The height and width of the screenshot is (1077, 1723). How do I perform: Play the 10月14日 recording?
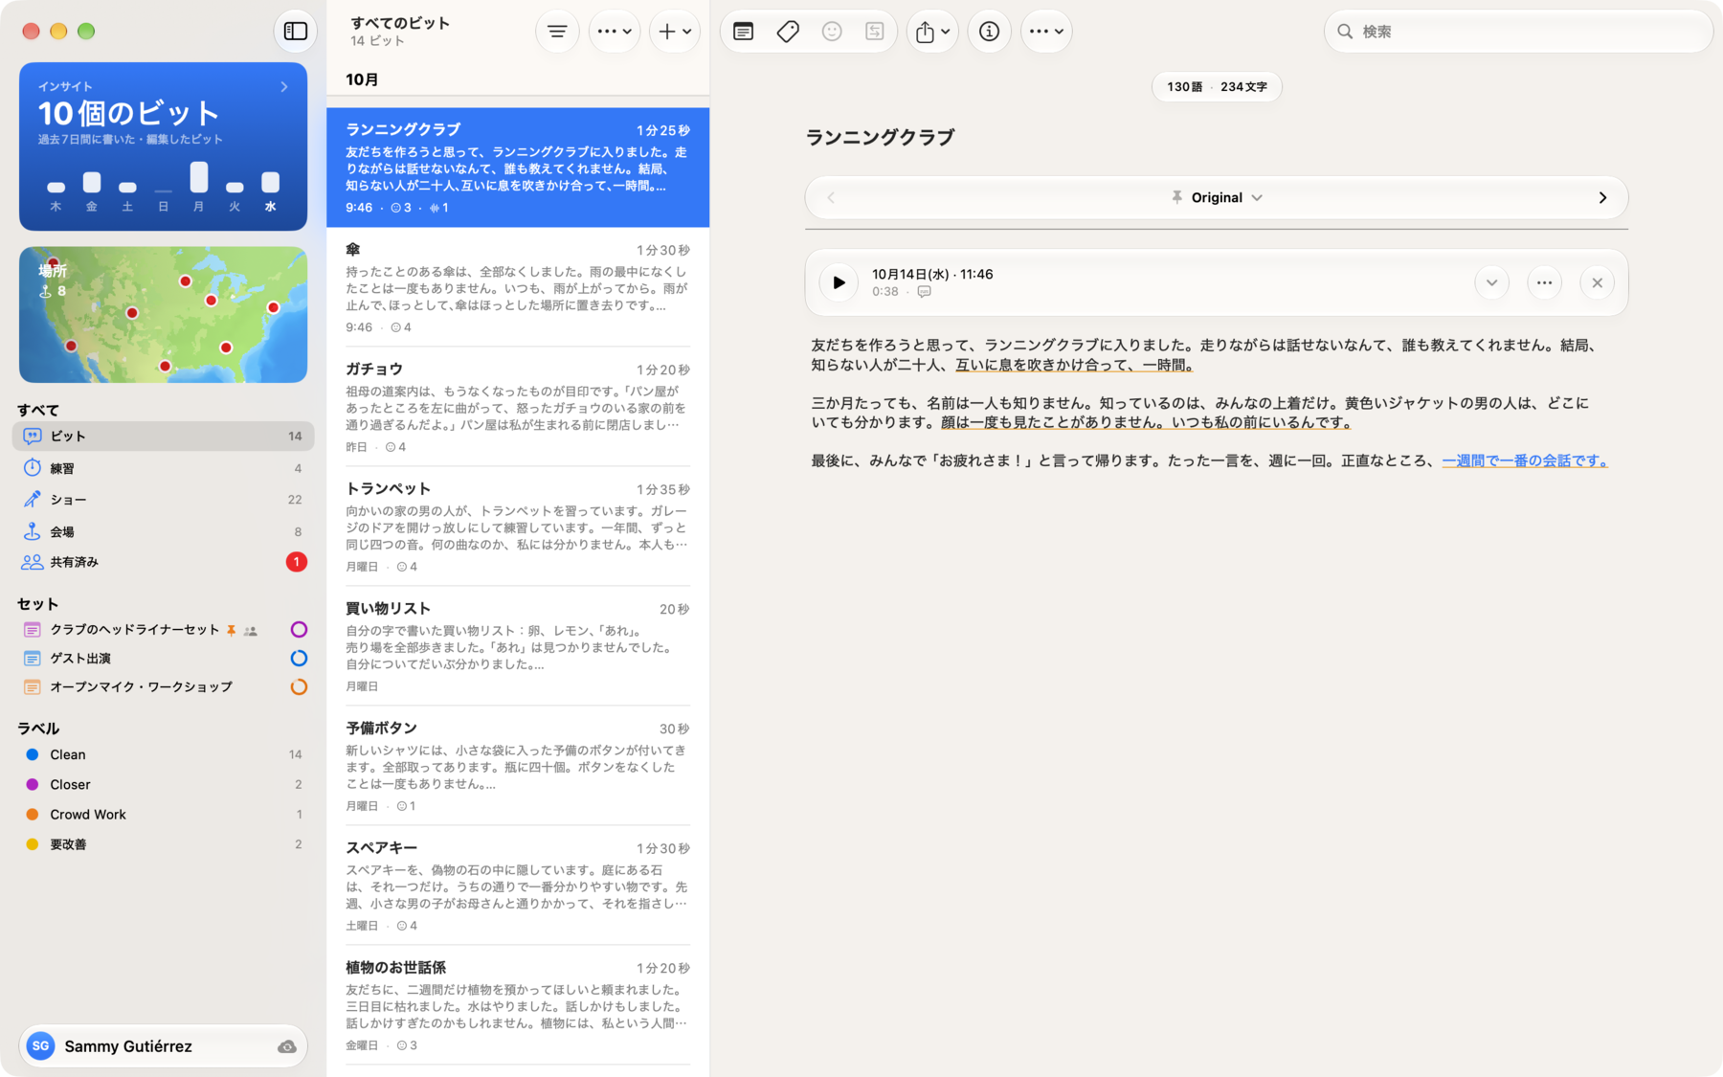pyautogui.click(x=839, y=282)
